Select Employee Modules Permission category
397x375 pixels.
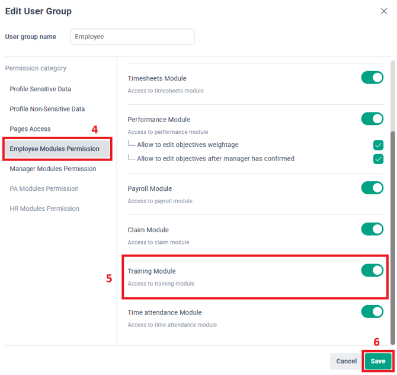55,149
